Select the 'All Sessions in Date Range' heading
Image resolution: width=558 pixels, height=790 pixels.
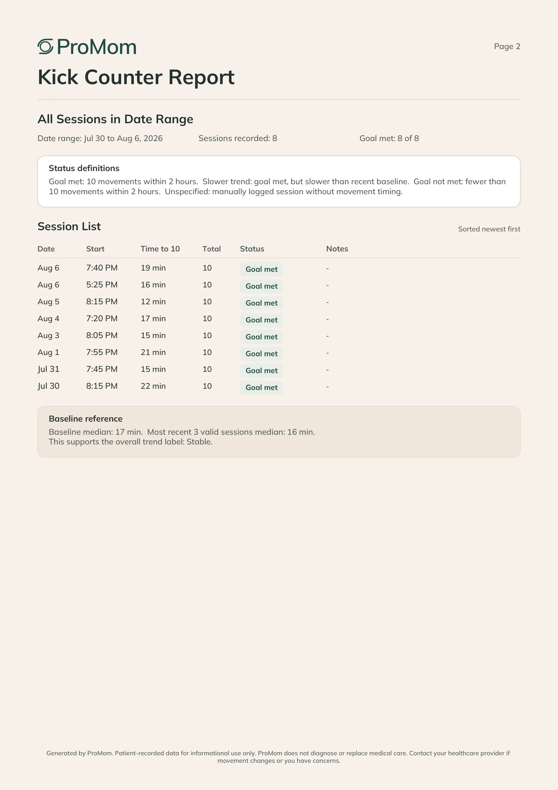[115, 119]
